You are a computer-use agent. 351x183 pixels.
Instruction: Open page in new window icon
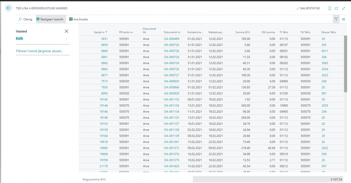(x=337, y=8)
